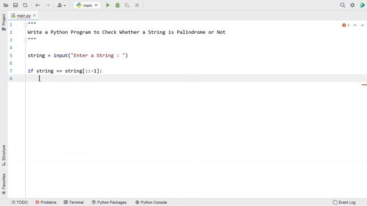This screenshot has width=367, height=206.
Task: Click the error stripe mark in scrollbar
Action: (364, 85)
